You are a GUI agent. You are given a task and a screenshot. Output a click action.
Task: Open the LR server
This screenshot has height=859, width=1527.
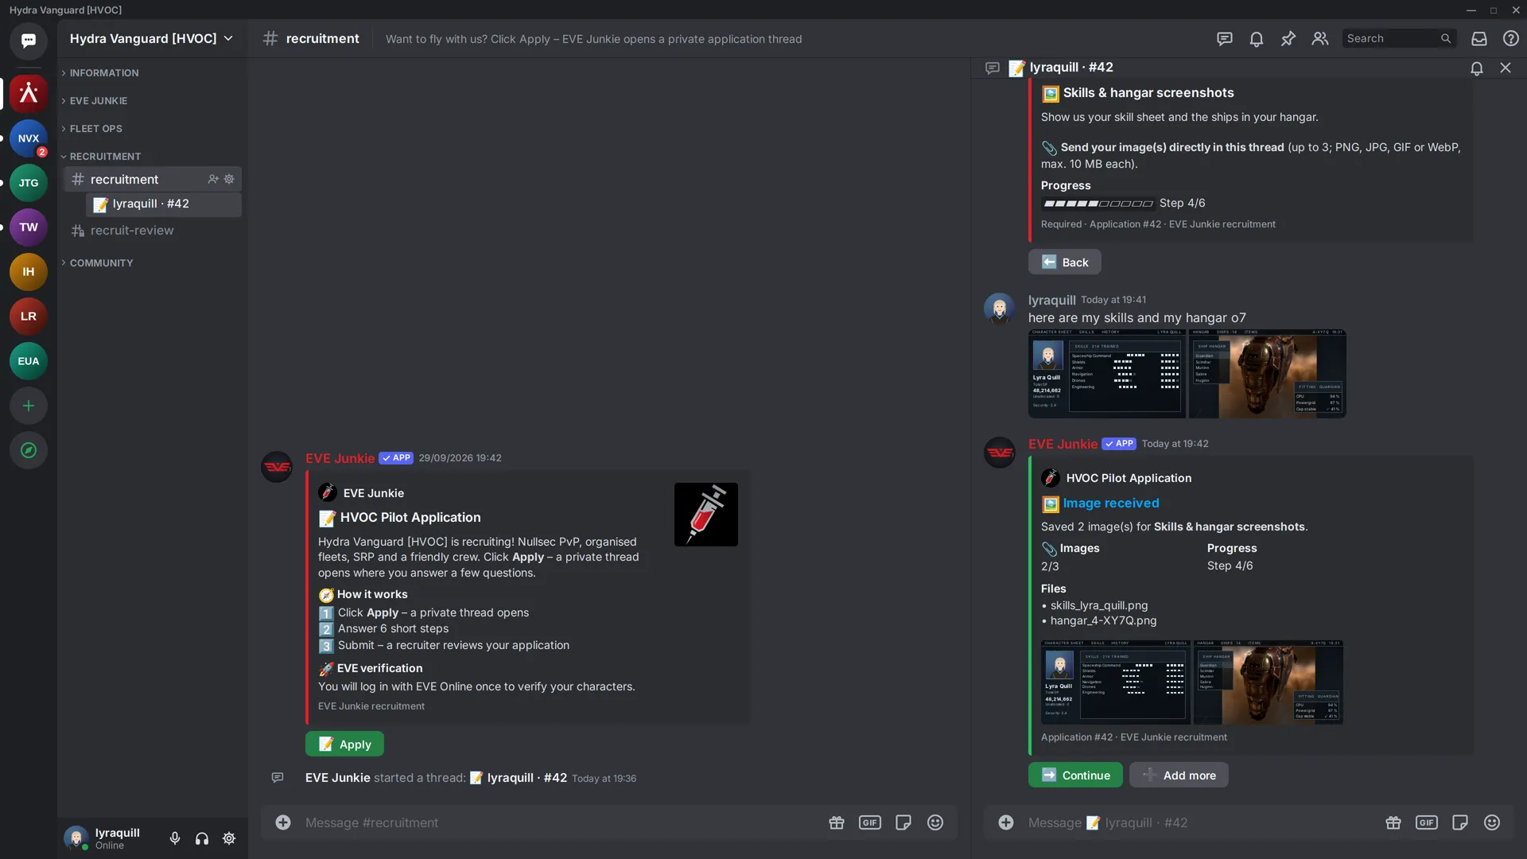[x=29, y=317]
